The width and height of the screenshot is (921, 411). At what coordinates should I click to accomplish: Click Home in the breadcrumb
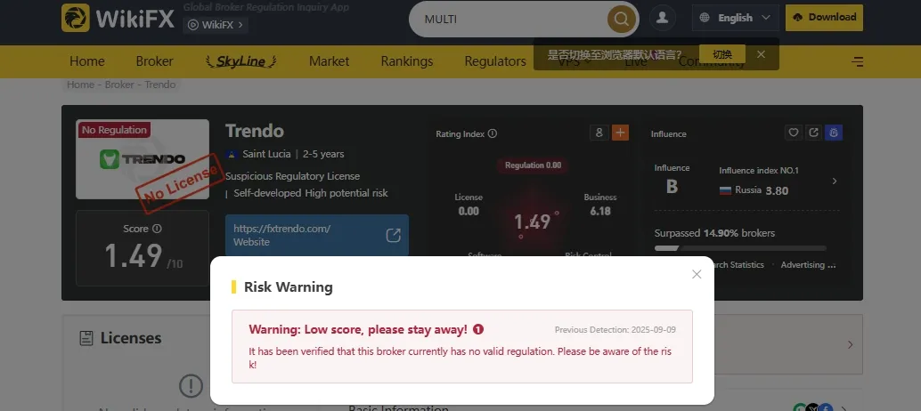tap(80, 85)
